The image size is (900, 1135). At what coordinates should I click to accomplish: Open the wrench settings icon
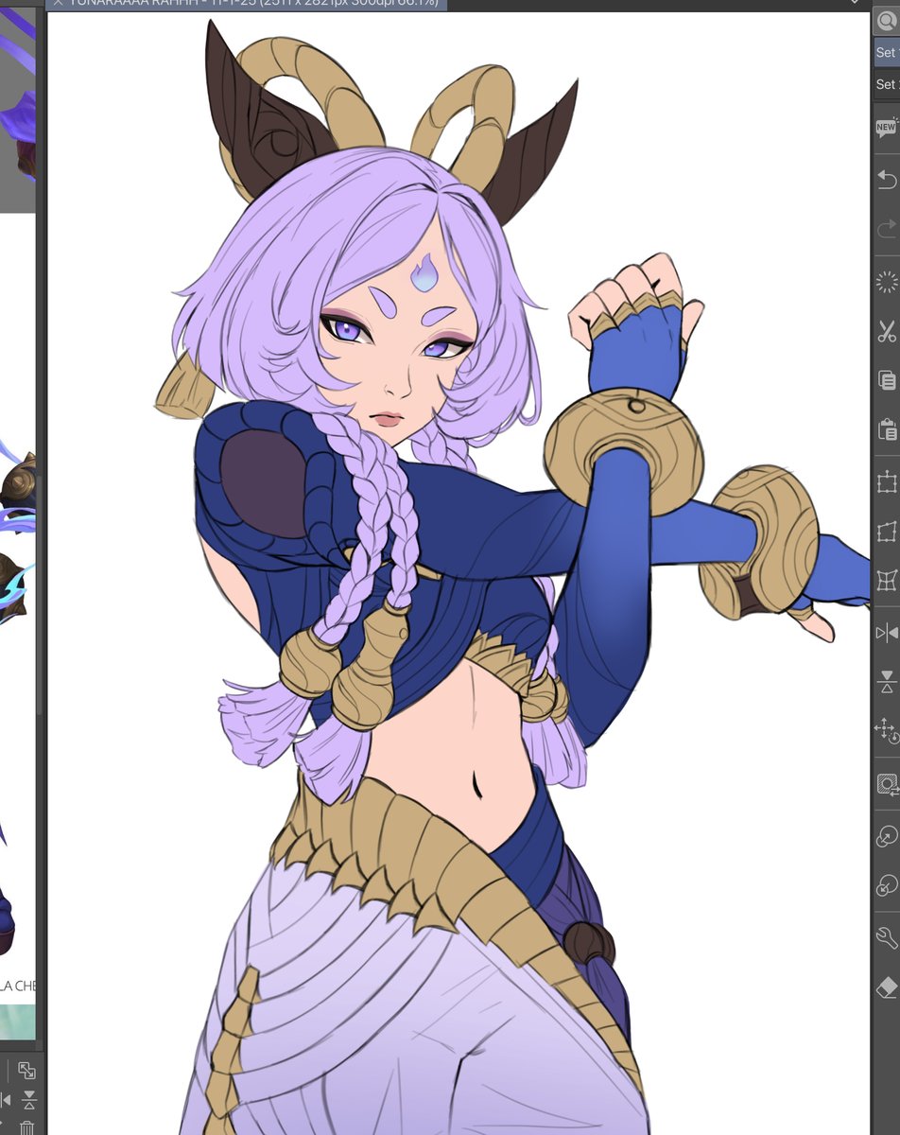[x=886, y=937]
